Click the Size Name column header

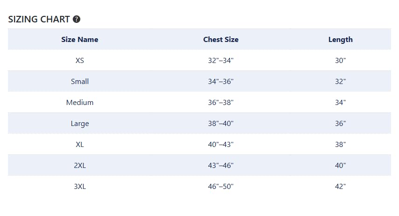click(80, 40)
